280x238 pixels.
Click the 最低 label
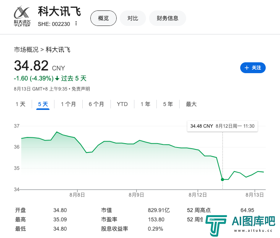(20, 229)
